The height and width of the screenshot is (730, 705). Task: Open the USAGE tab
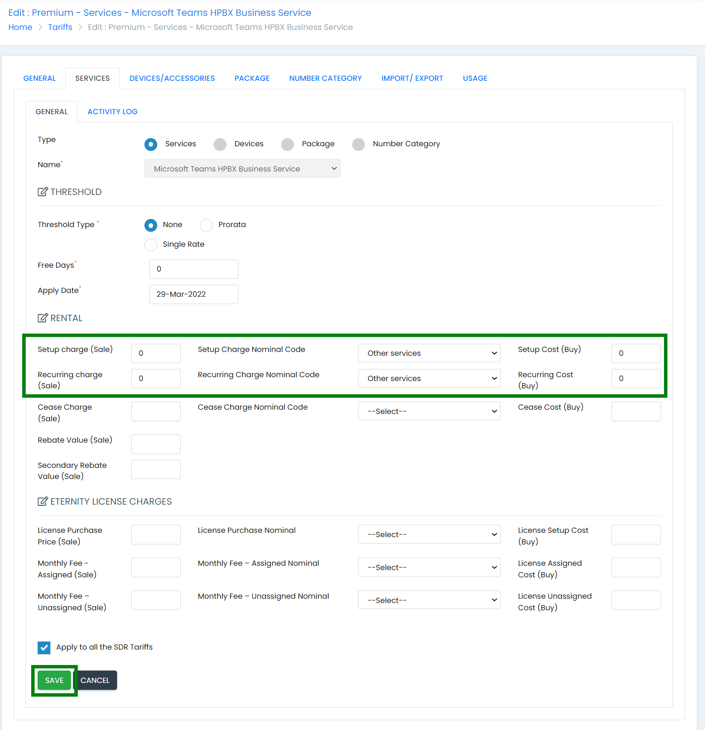(x=475, y=78)
